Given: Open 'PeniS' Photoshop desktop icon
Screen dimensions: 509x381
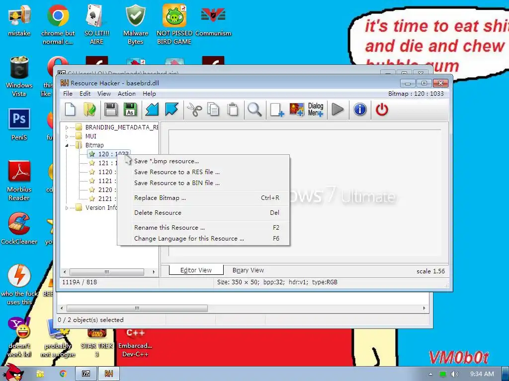Looking at the screenshot, I should [19, 125].
